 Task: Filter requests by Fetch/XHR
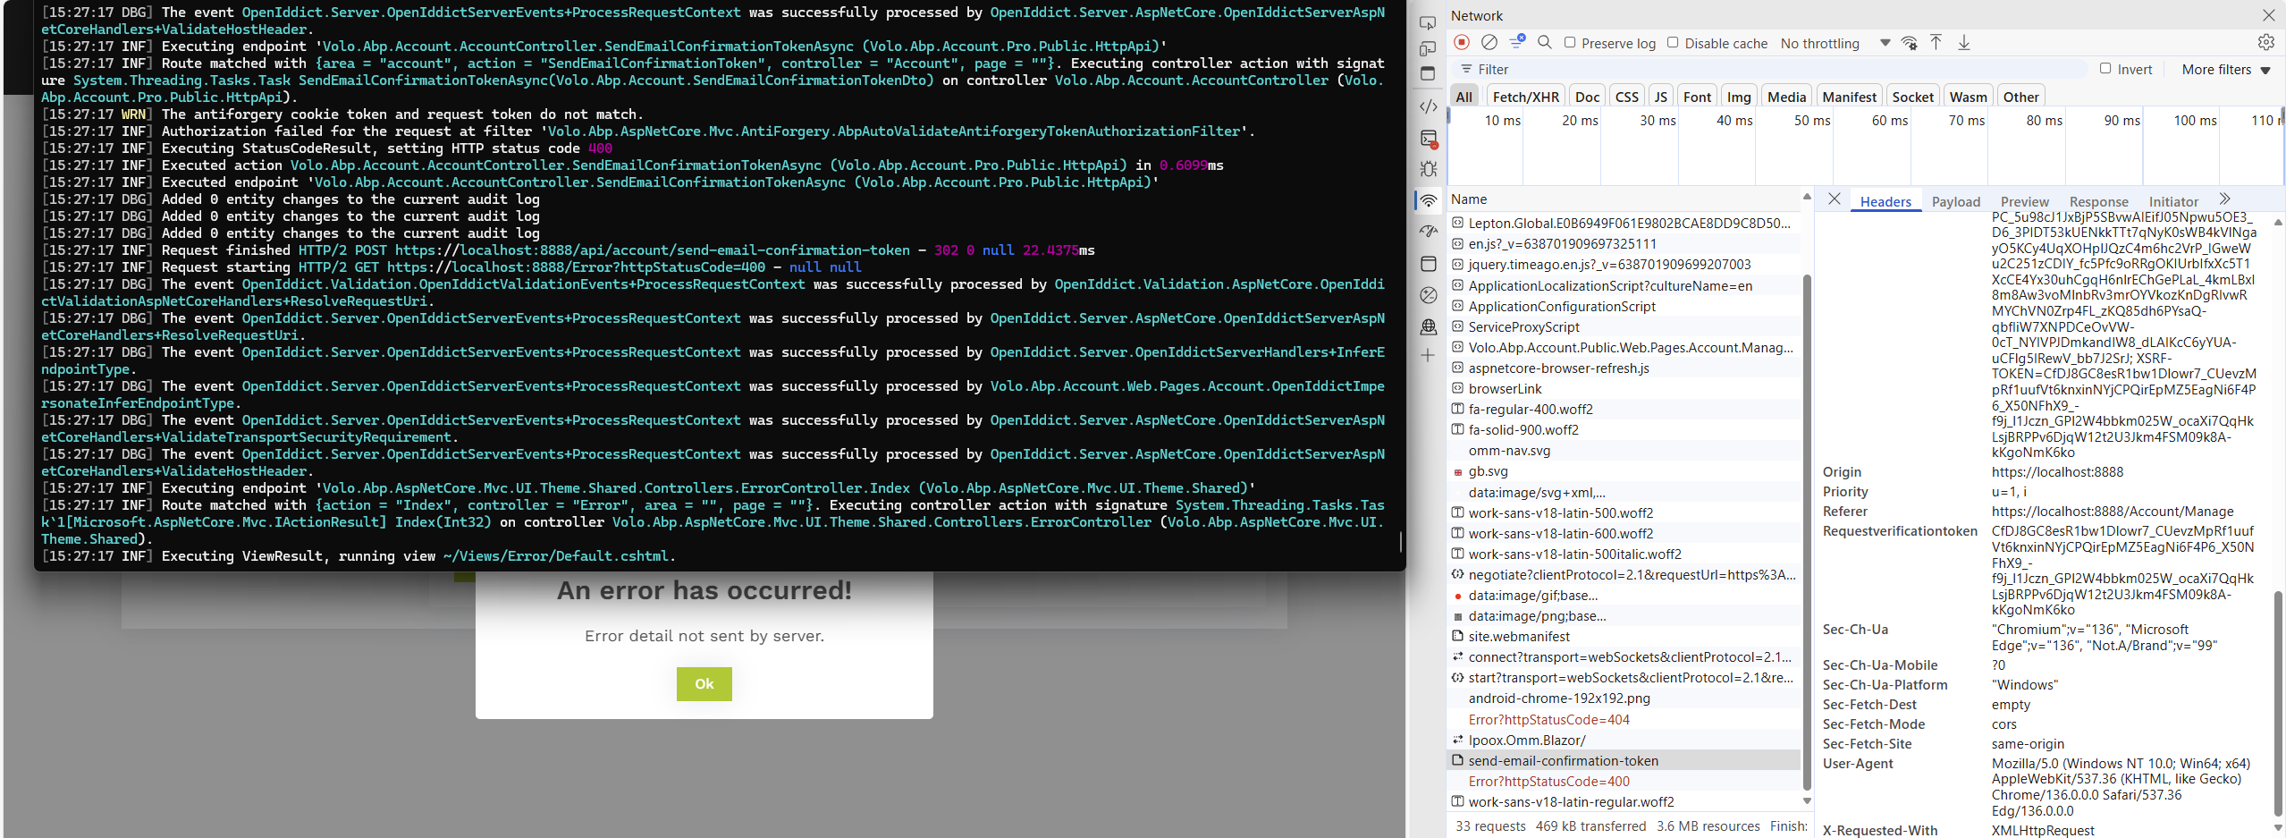1525,97
